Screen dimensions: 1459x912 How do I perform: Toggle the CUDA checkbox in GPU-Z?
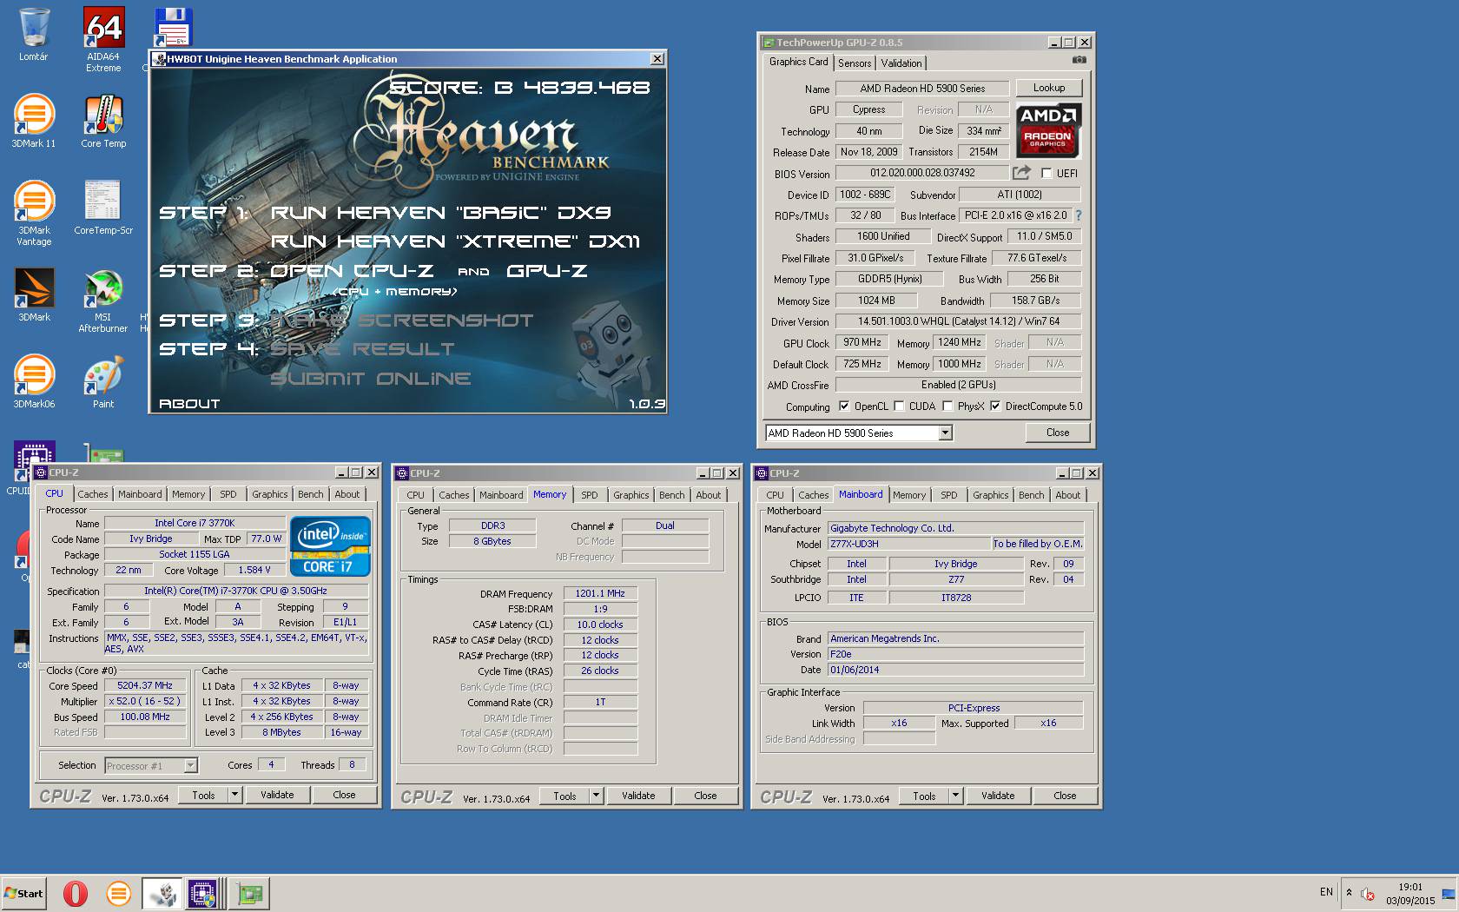(x=899, y=406)
